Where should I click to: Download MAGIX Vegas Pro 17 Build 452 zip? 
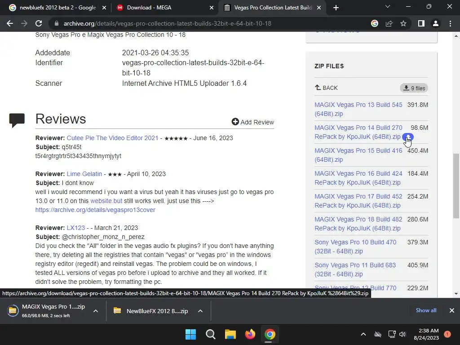(x=358, y=201)
